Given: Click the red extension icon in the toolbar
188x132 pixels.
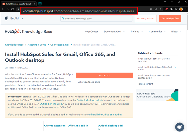Looking at the screenshot, I should point(166,9).
